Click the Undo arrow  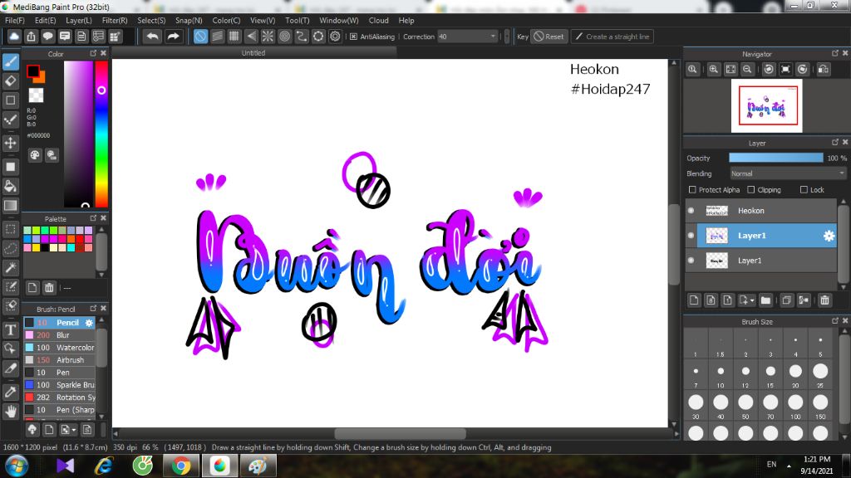click(x=153, y=37)
